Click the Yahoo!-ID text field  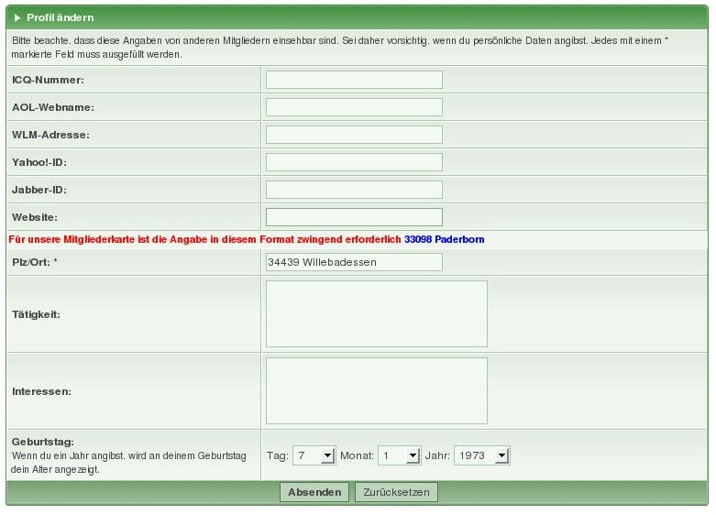(354, 162)
